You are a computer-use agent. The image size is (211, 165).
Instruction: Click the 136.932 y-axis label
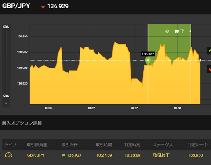click(22, 52)
